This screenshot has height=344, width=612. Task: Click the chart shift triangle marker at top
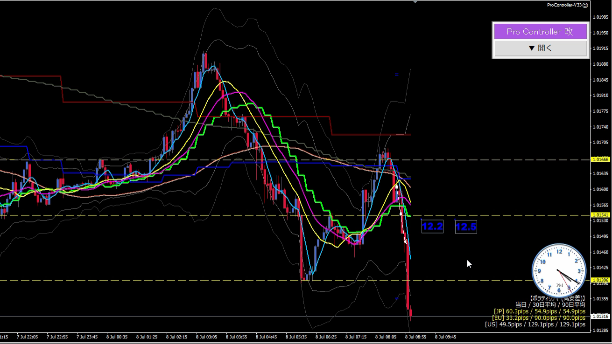coord(415,2)
